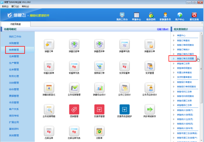Open the 帮助(H) menu
The height and width of the screenshot is (142, 204).
[x=25, y=6]
